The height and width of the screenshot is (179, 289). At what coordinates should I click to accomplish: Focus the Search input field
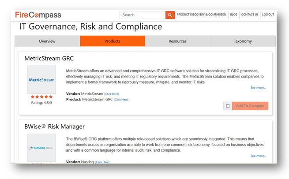click(x=142, y=15)
